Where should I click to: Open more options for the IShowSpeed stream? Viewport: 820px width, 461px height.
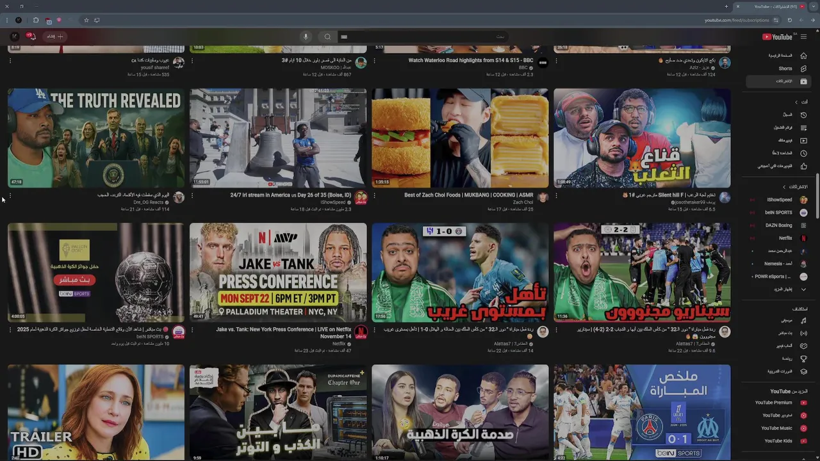click(x=192, y=195)
